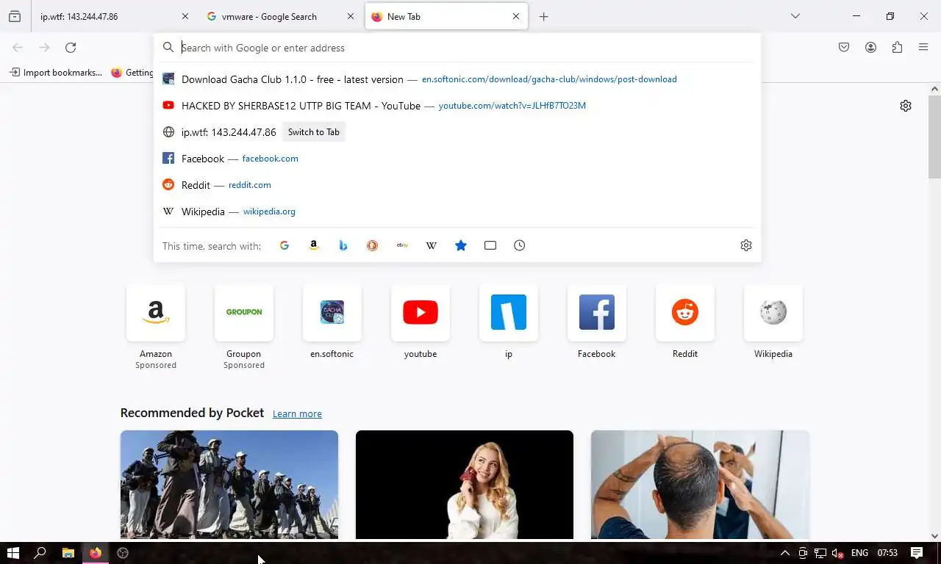Select the Reddit — reddit.com suggestion

tap(457, 185)
